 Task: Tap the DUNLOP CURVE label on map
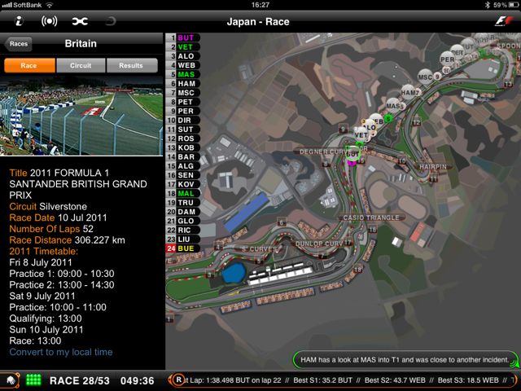click(320, 244)
